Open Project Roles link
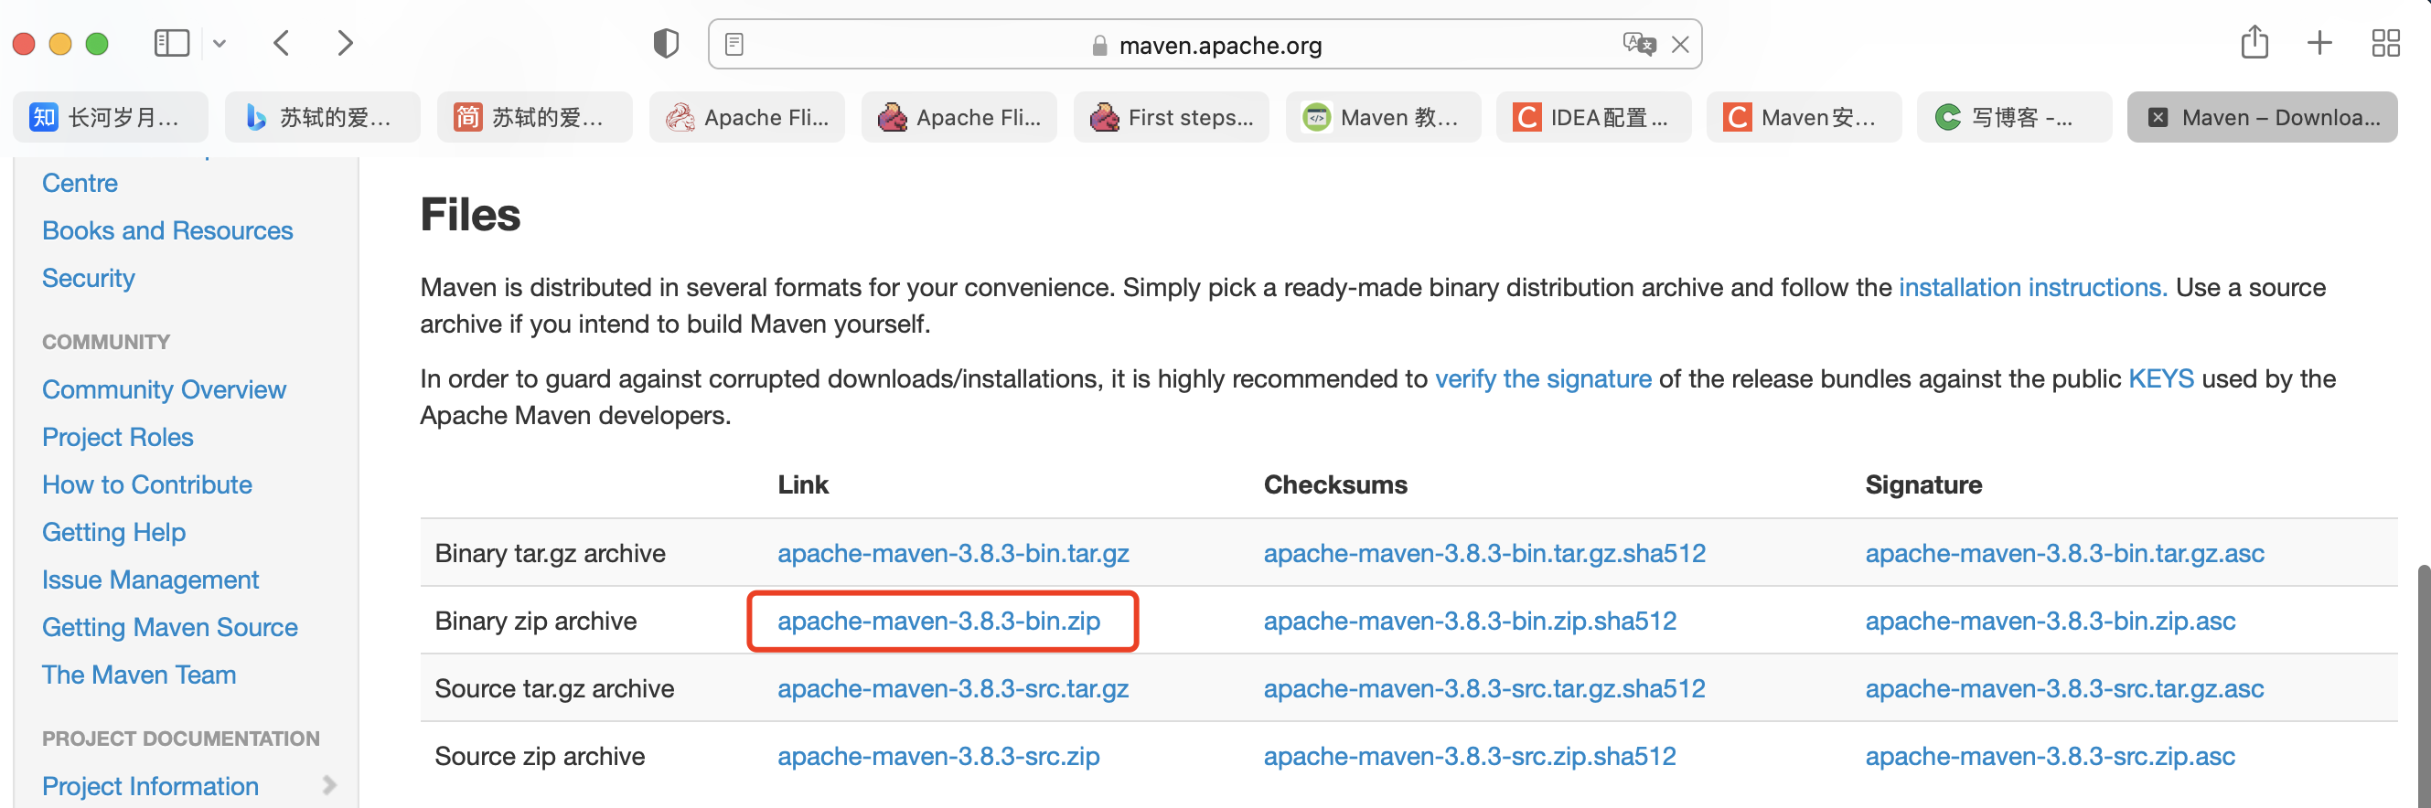Screen dimensions: 2431x808 coord(118,437)
